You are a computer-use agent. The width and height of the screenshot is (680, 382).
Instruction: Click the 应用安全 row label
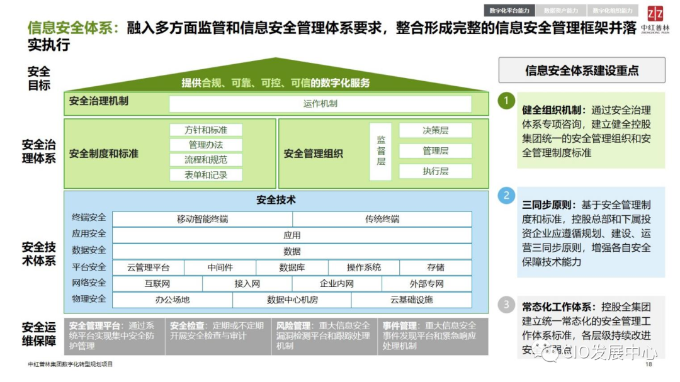click(89, 233)
